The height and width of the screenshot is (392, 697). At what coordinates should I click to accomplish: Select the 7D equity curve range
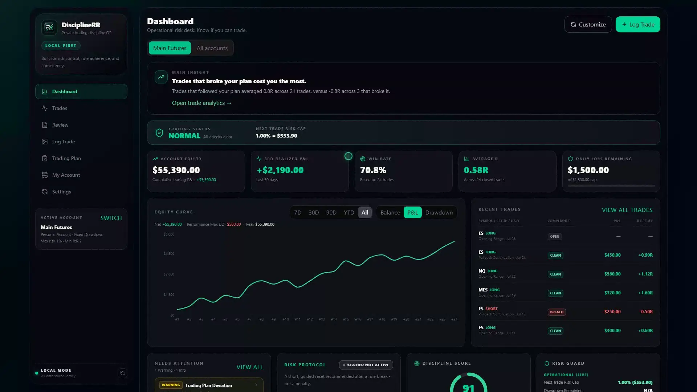pyautogui.click(x=298, y=213)
